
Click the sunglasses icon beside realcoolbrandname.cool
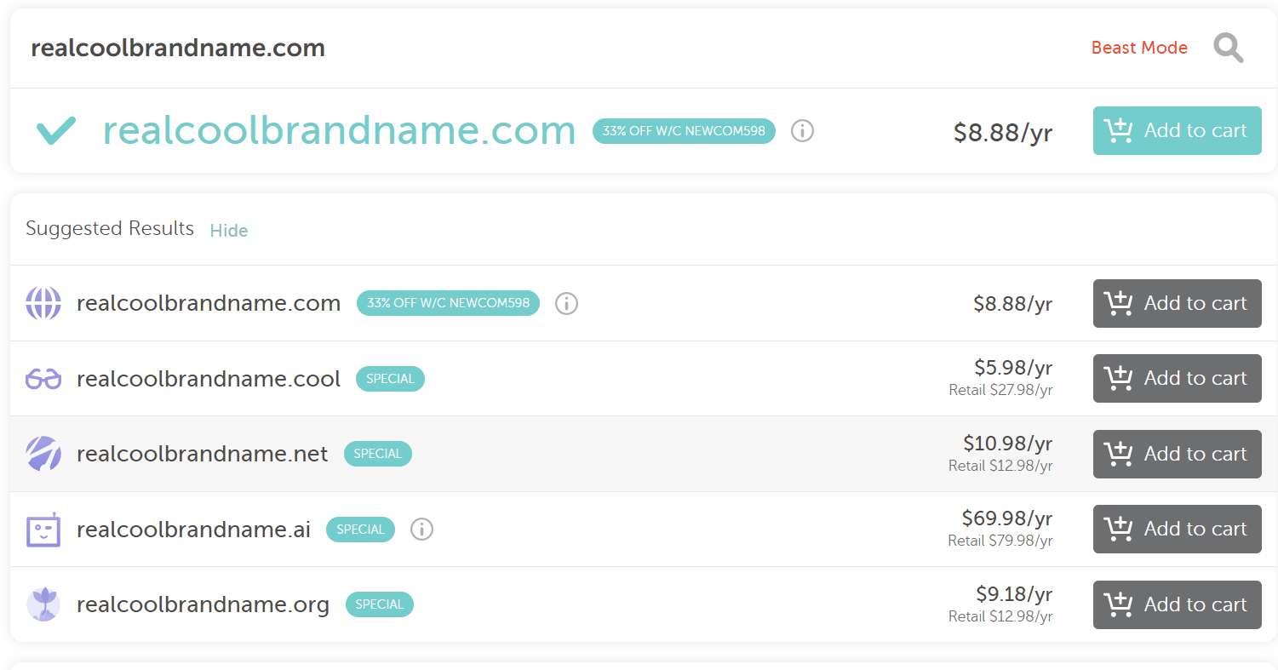point(43,378)
